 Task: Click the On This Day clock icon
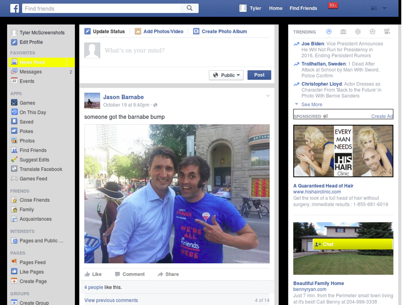pyautogui.click(x=14, y=112)
